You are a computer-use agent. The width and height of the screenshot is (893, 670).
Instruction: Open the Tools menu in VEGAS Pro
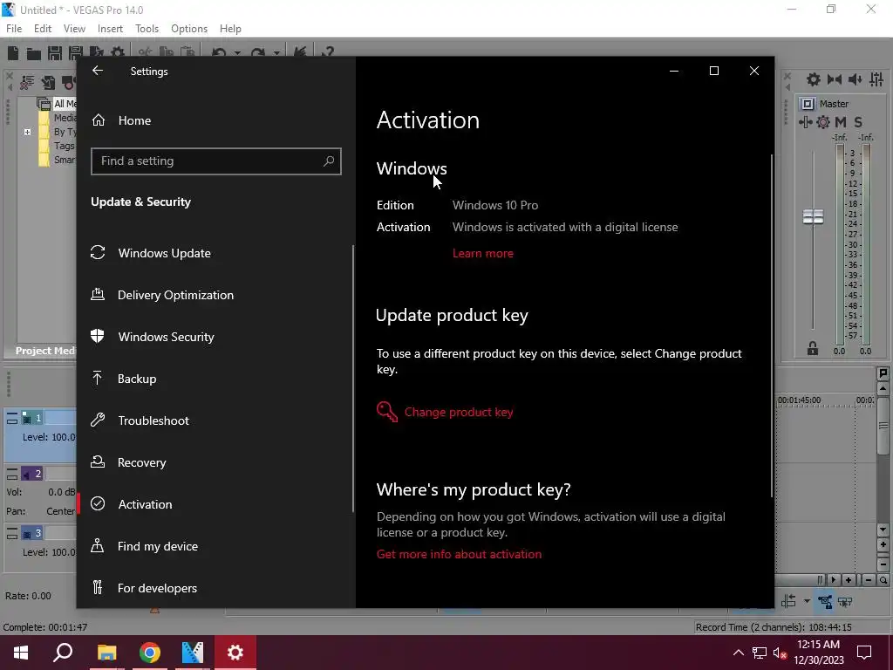(x=147, y=29)
